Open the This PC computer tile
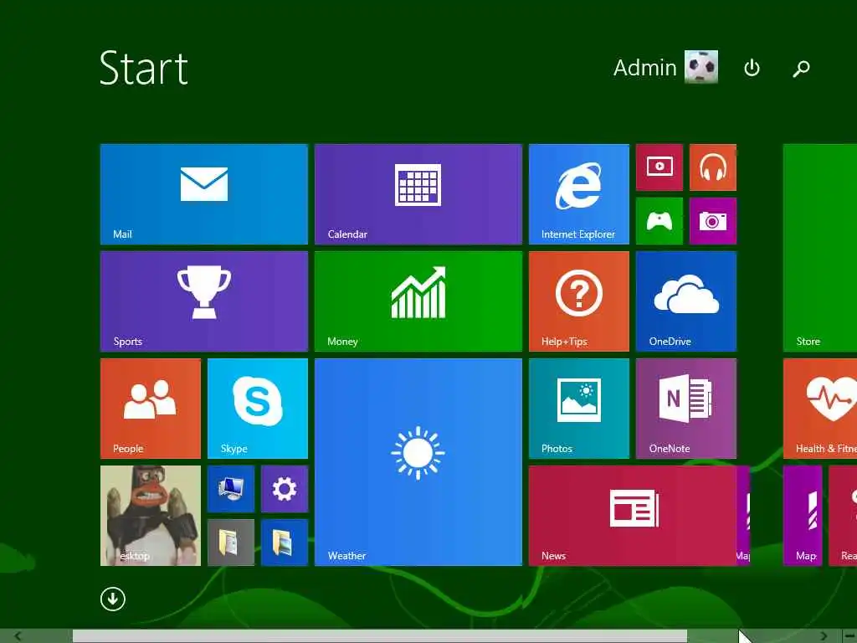The width and height of the screenshot is (857, 643). click(231, 489)
